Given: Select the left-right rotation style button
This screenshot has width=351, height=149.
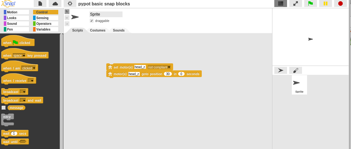Looking at the screenshot, I should [67, 18].
